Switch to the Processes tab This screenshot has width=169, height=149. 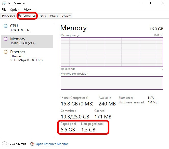click(9, 16)
